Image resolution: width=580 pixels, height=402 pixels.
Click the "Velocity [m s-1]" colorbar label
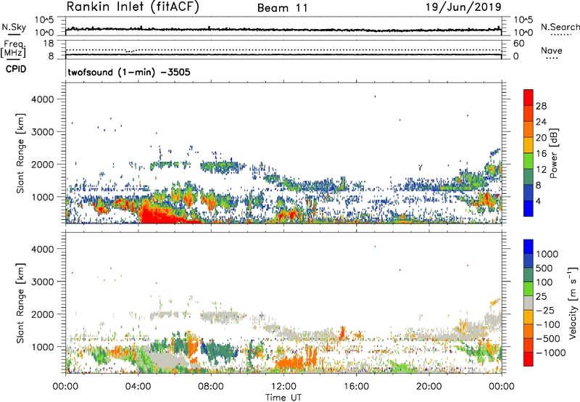pyautogui.click(x=573, y=303)
